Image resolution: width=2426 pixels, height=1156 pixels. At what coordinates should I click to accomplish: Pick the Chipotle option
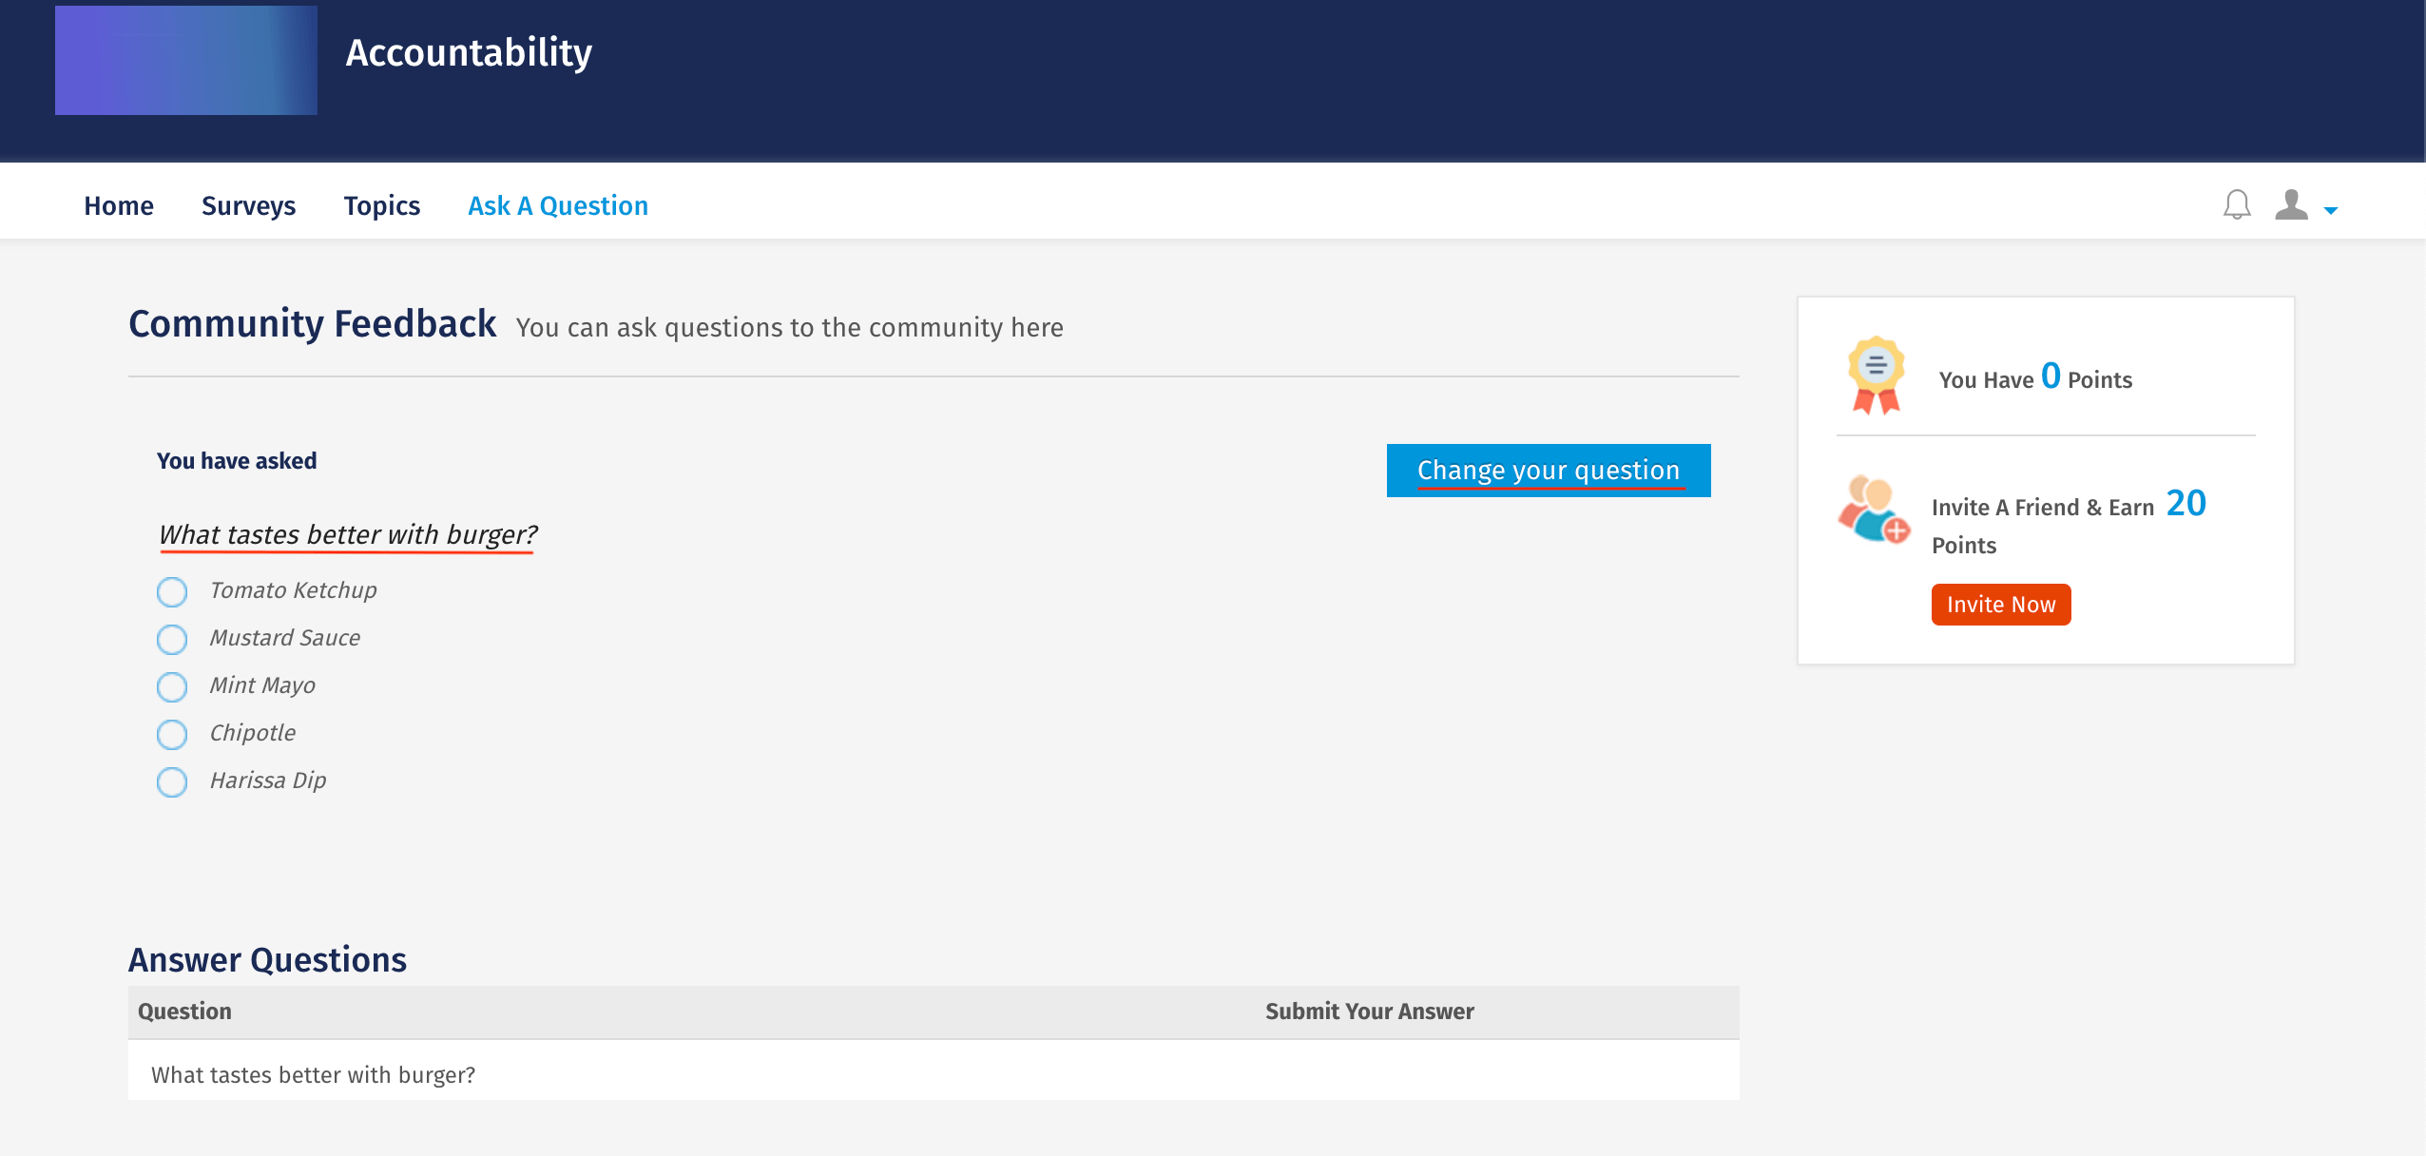[x=172, y=734]
